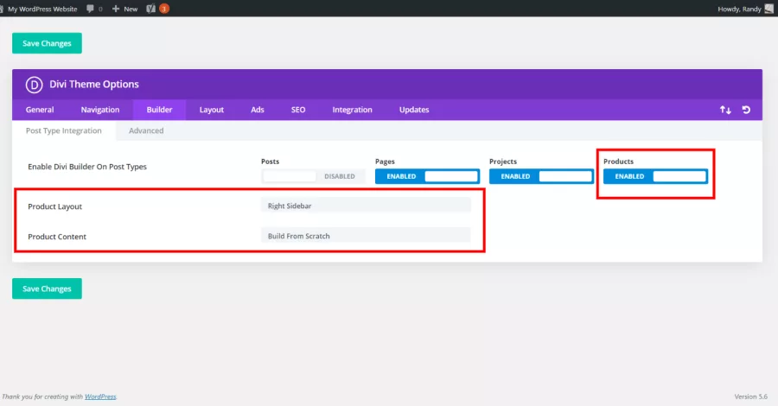Click the Product Layout label
Screen dimensions: 778x406
click(55, 206)
